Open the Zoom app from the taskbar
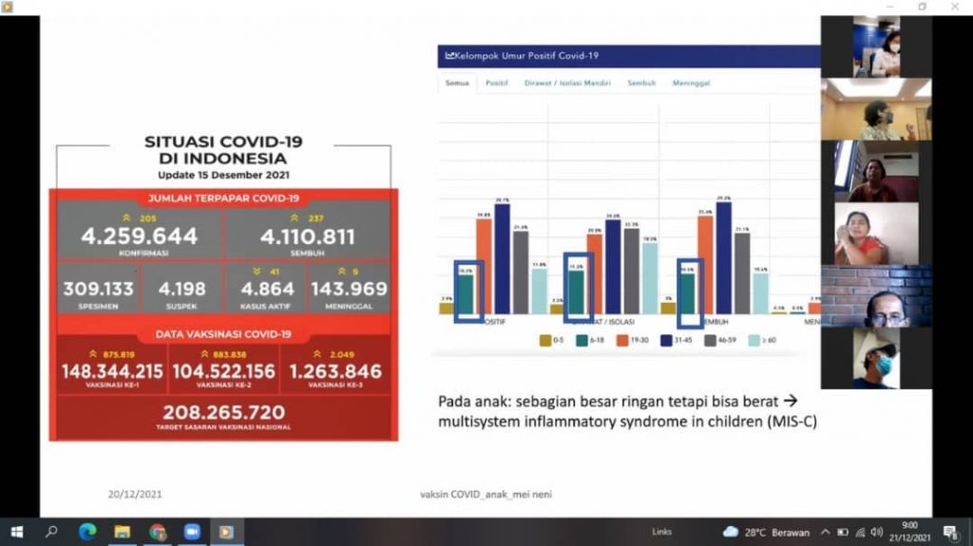This screenshot has width=973, height=546. pos(192,532)
